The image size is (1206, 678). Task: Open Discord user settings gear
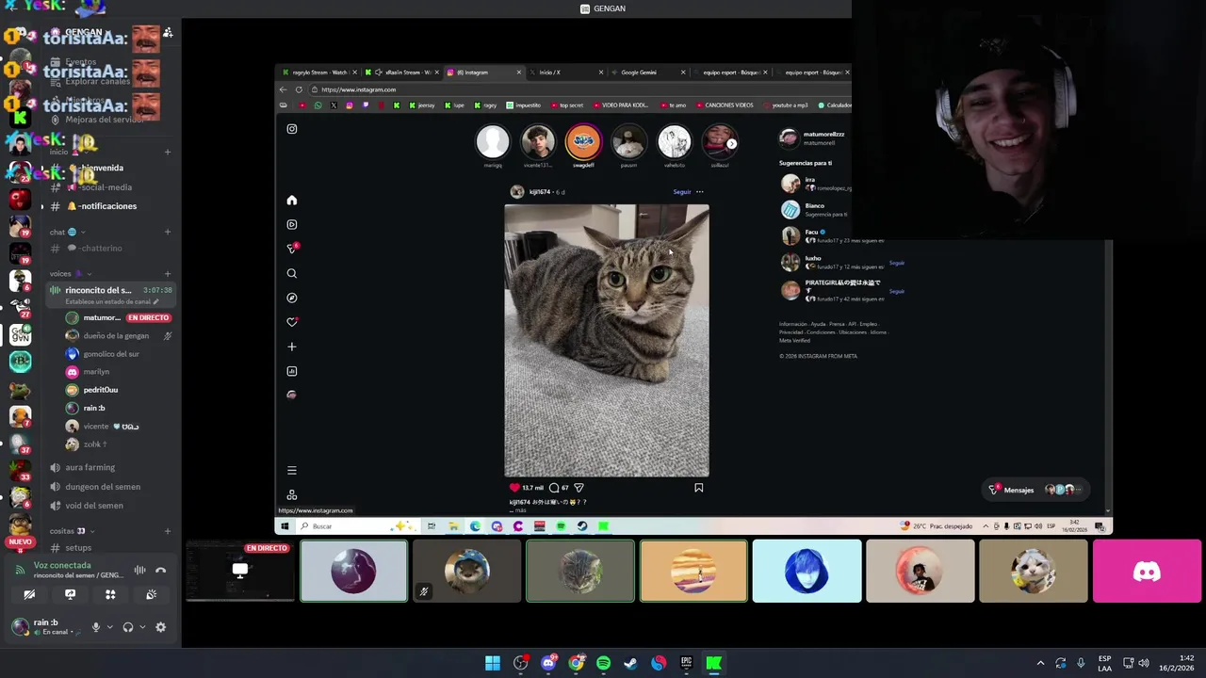coord(160,627)
